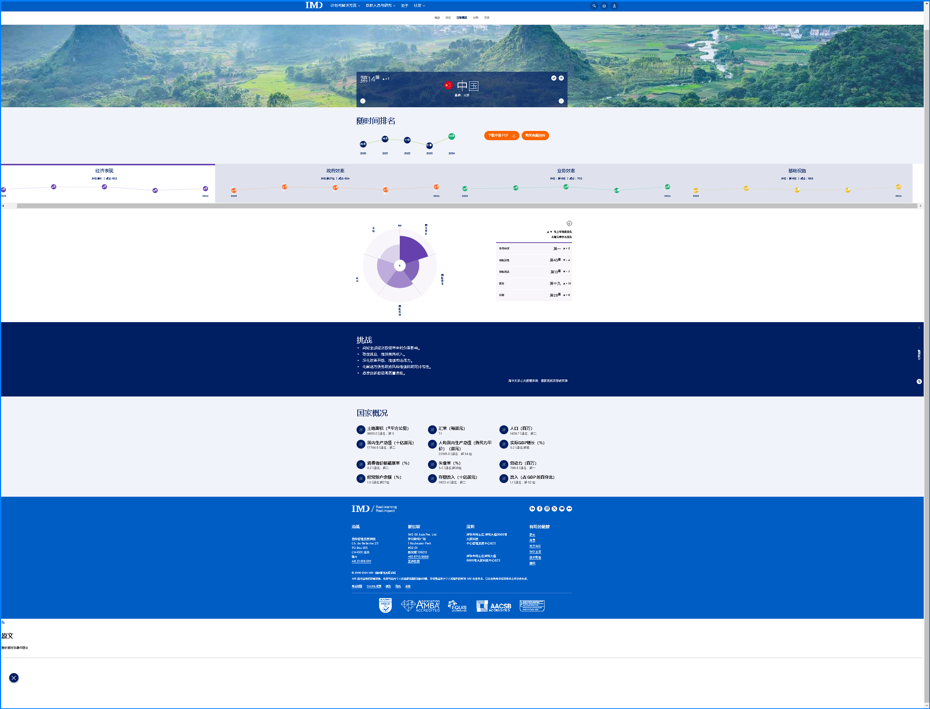Click horizontal scrollbar under factor tabs
930x709 pixels.
coord(465,206)
